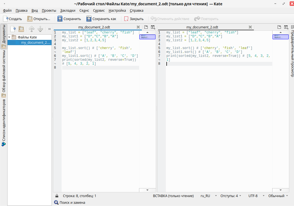The image size is (294, 206).
Task: Toggle the Документы side panel
Action: click(4, 36)
